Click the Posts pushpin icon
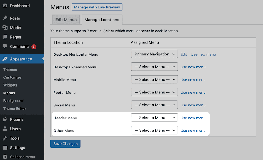263x160 pixels. coord(5,18)
